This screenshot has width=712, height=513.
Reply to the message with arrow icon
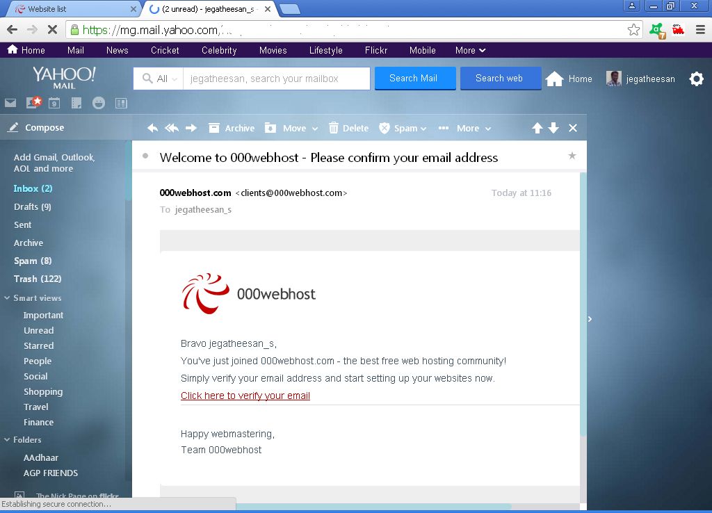pos(152,128)
